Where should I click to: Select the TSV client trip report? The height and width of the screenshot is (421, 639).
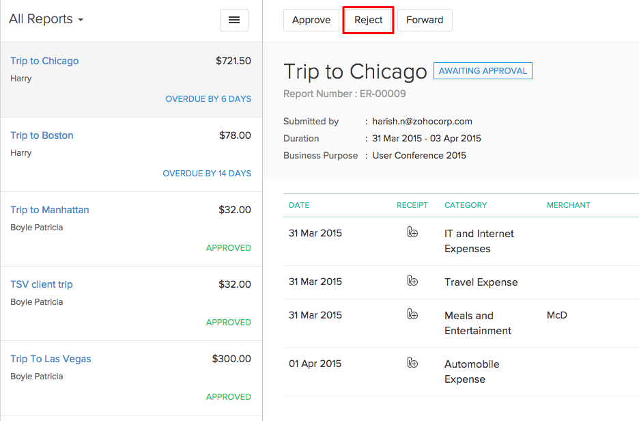tap(41, 284)
